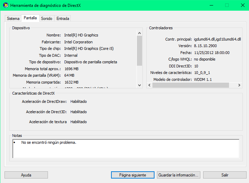Click Dispositivo scrollbar up arrow
This screenshot has height=183, width=249.
(x=139, y=33)
